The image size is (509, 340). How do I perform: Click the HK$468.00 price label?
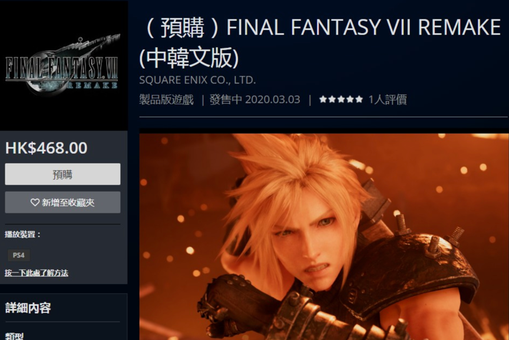point(46,148)
